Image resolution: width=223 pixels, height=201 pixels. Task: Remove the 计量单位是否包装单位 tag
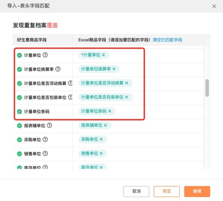(126, 97)
